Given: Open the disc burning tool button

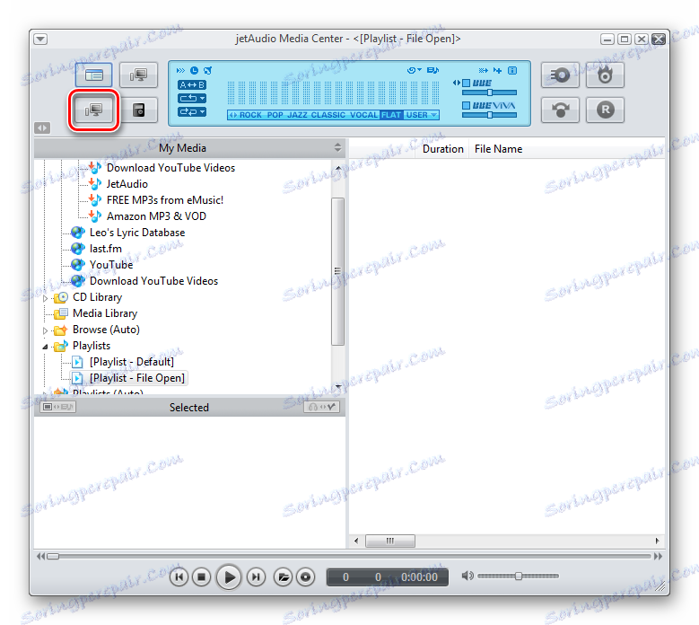Looking at the screenshot, I should (605, 75).
